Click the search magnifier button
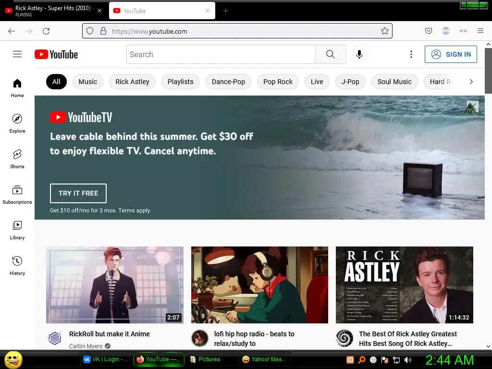 coord(331,54)
